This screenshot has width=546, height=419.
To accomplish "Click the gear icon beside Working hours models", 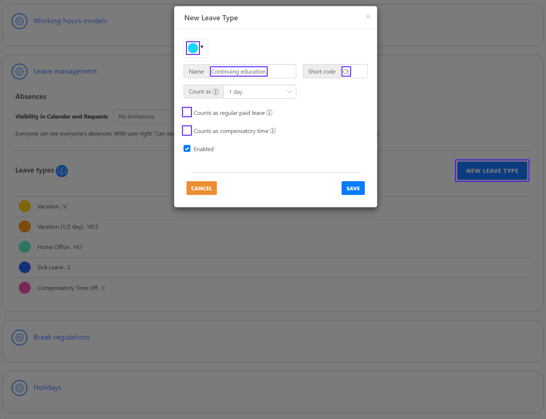I will (19, 21).
